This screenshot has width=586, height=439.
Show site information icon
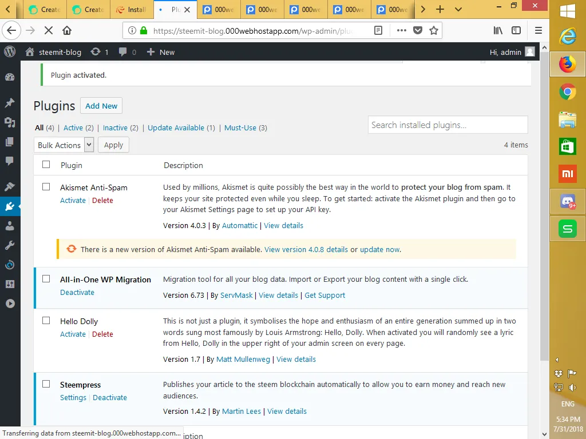(132, 31)
